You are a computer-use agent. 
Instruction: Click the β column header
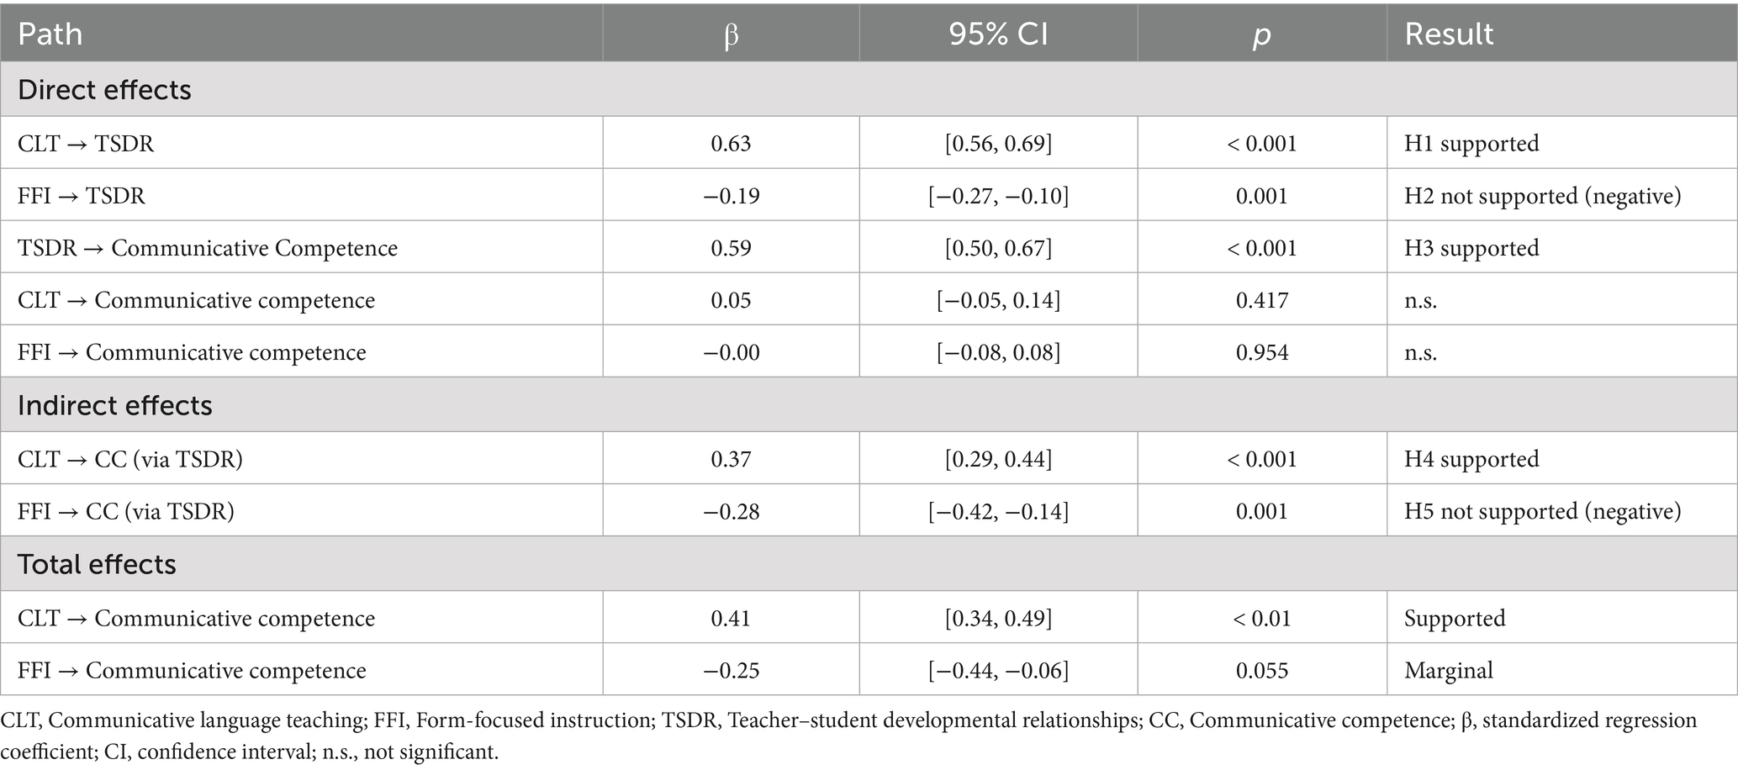coord(731,34)
